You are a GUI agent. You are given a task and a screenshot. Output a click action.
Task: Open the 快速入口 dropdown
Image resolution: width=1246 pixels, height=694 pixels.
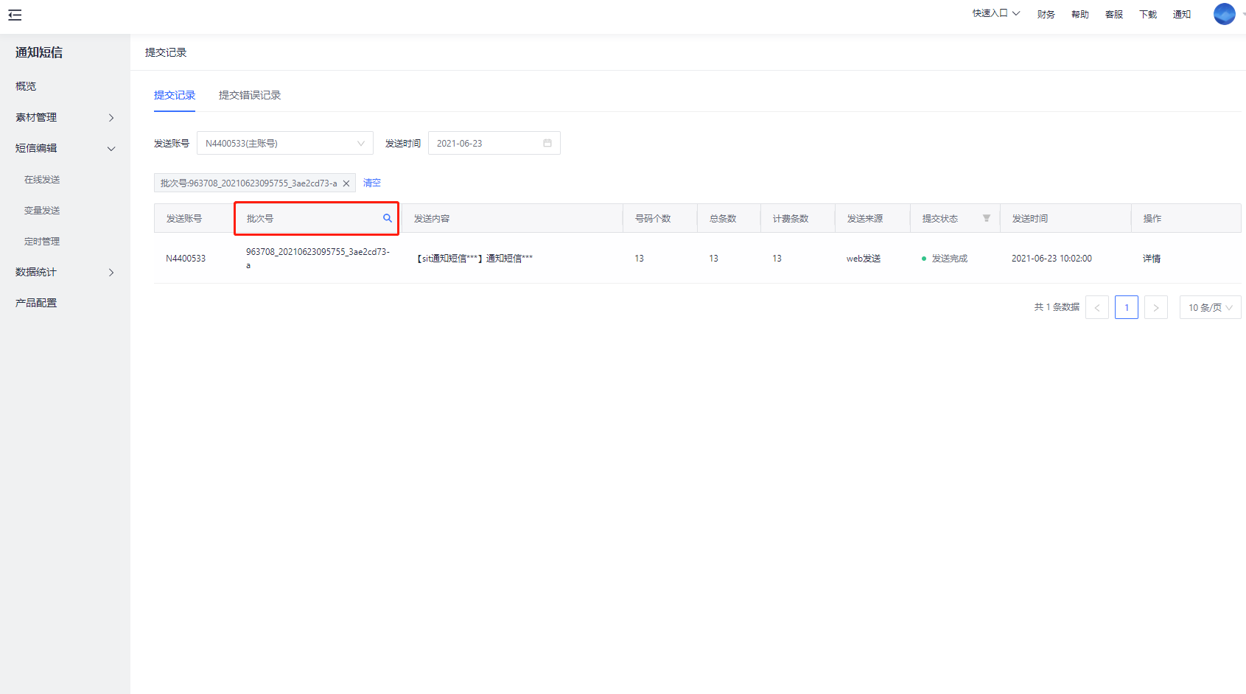point(996,13)
